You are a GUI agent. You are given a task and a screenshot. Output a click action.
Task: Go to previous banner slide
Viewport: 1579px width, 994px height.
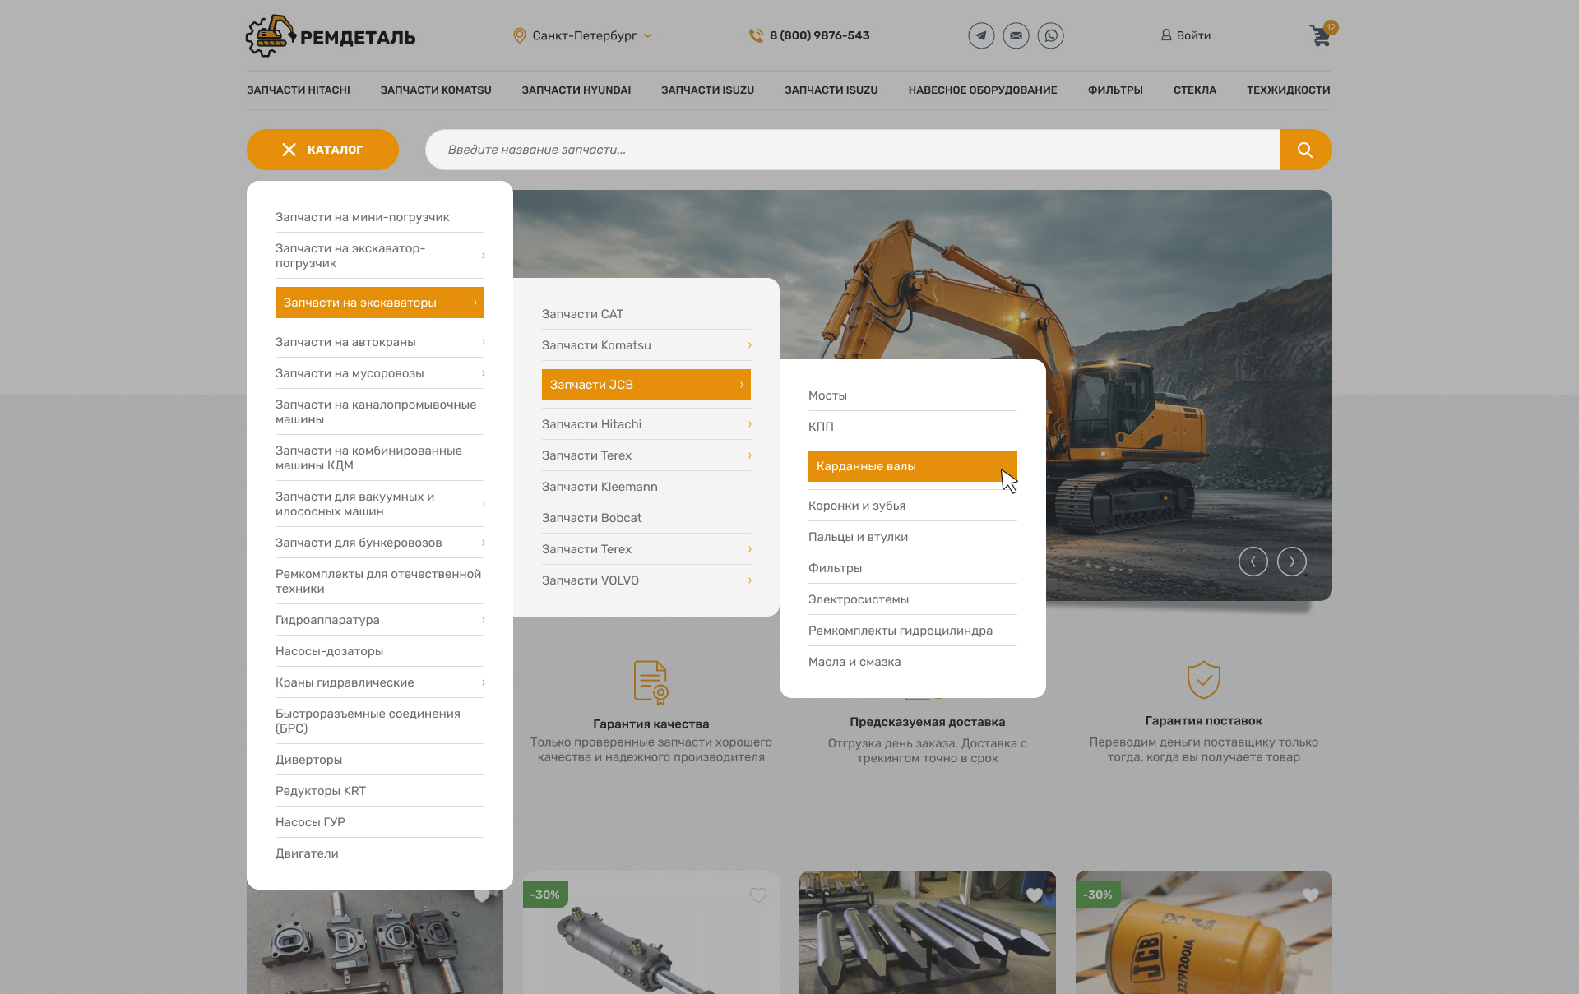[x=1253, y=562]
